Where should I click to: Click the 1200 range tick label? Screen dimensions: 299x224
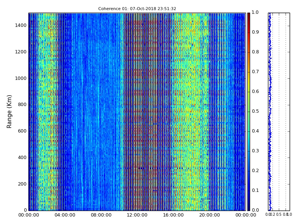tap(21, 52)
